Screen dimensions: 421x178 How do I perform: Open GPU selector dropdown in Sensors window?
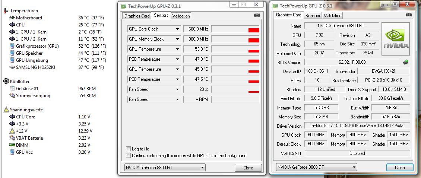pos(165,168)
